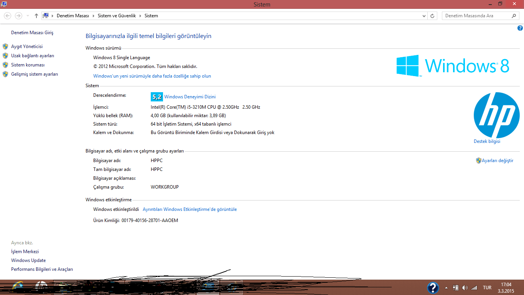
Task: Click HPPC next to Bilgisayar adı
Action: click(x=157, y=161)
